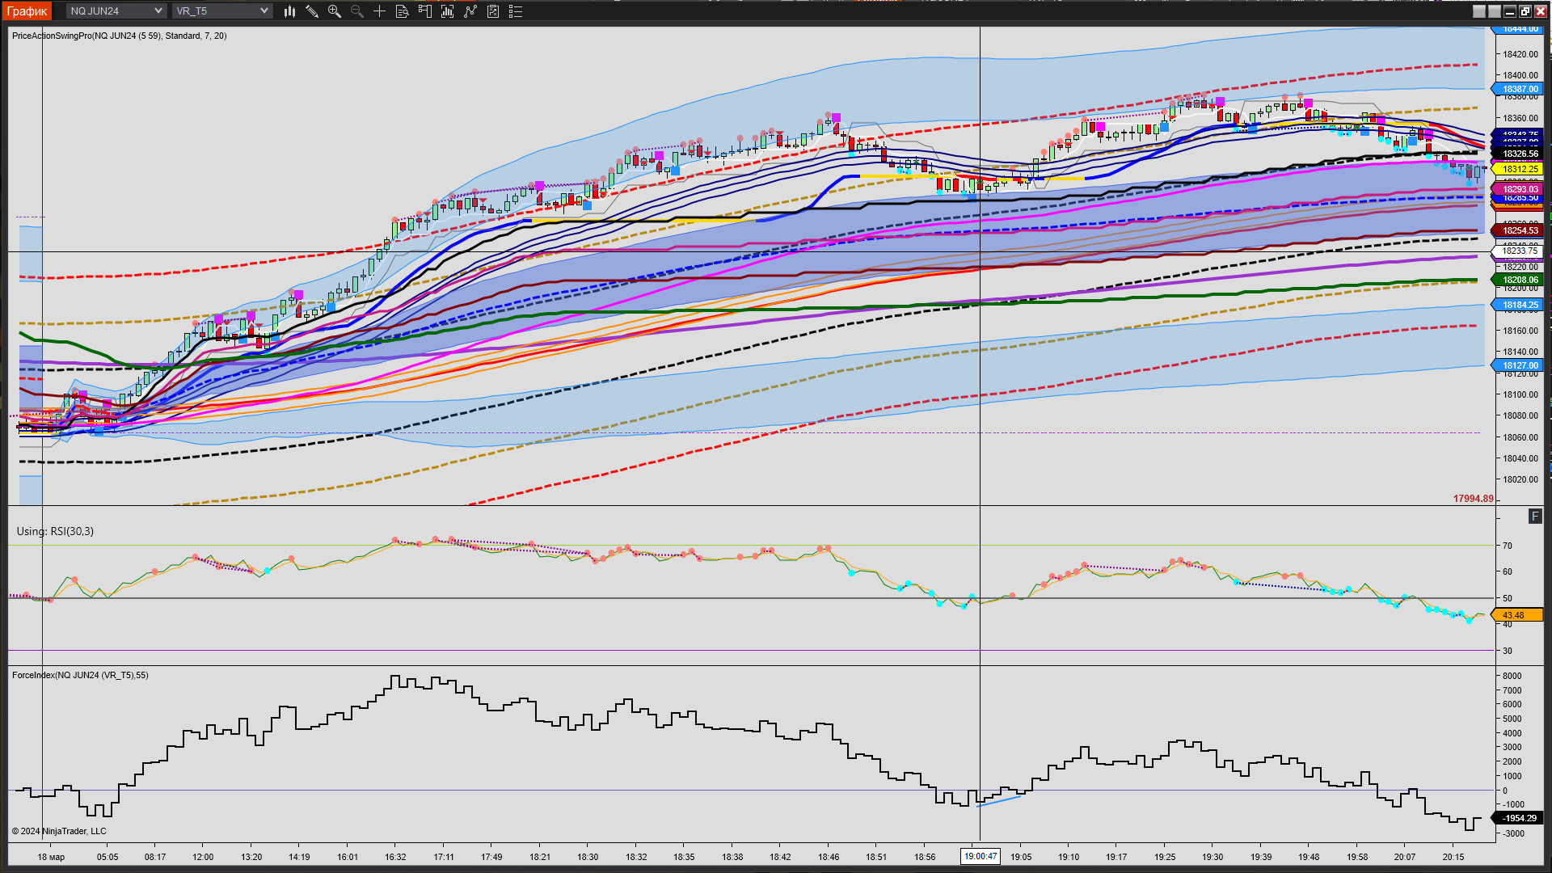The width and height of the screenshot is (1552, 873).
Task: Click the first gray window tab button
Action: pyautogui.click(x=1478, y=11)
